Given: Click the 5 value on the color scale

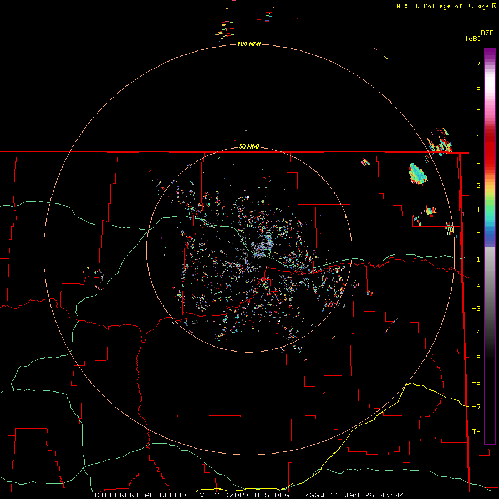Looking at the screenshot, I should pos(478,111).
